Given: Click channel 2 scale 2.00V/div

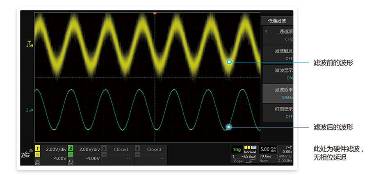Looking at the screenshot, I should pyautogui.click(x=89, y=150).
